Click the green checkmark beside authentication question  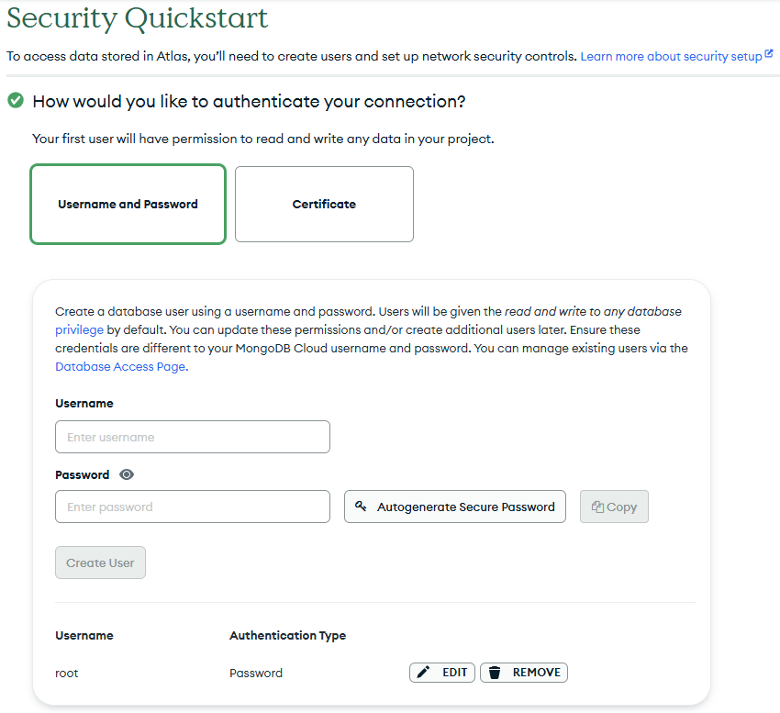point(16,100)
